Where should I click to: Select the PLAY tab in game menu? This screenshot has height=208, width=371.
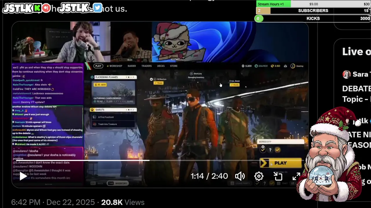[x=98, y=66]
